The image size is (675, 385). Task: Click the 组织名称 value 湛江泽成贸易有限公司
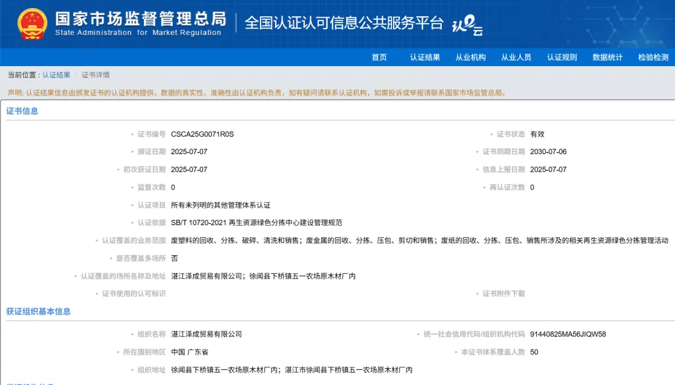pyautogui.click(x=206, y=334)
